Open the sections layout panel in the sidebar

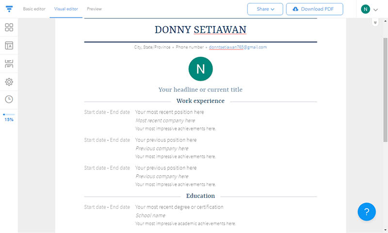tap(9, 64)
